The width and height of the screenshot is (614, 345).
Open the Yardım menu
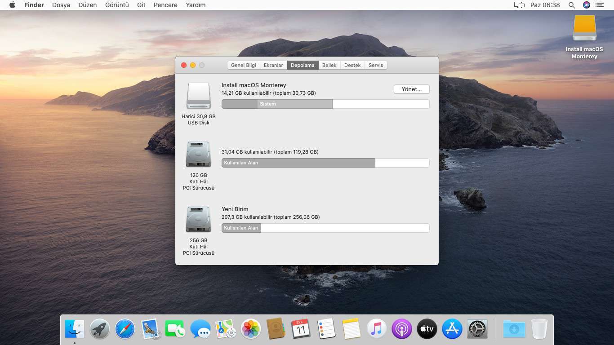point(196,5)
